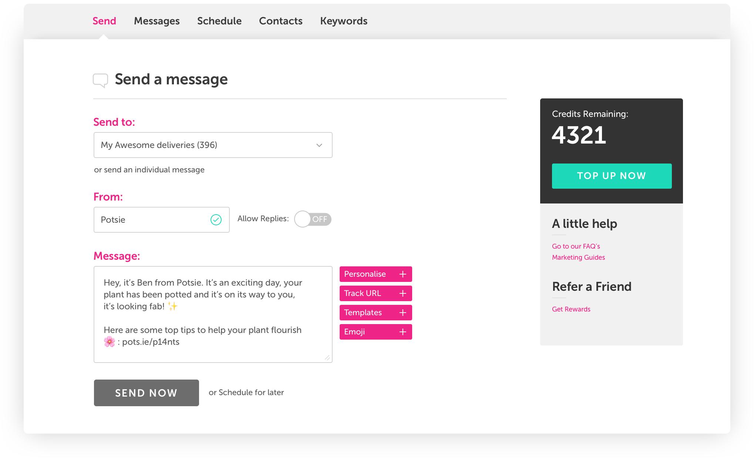The image size is (754, 458).
Task: Expand the My Awesome deliveries list
Action: 213,145
